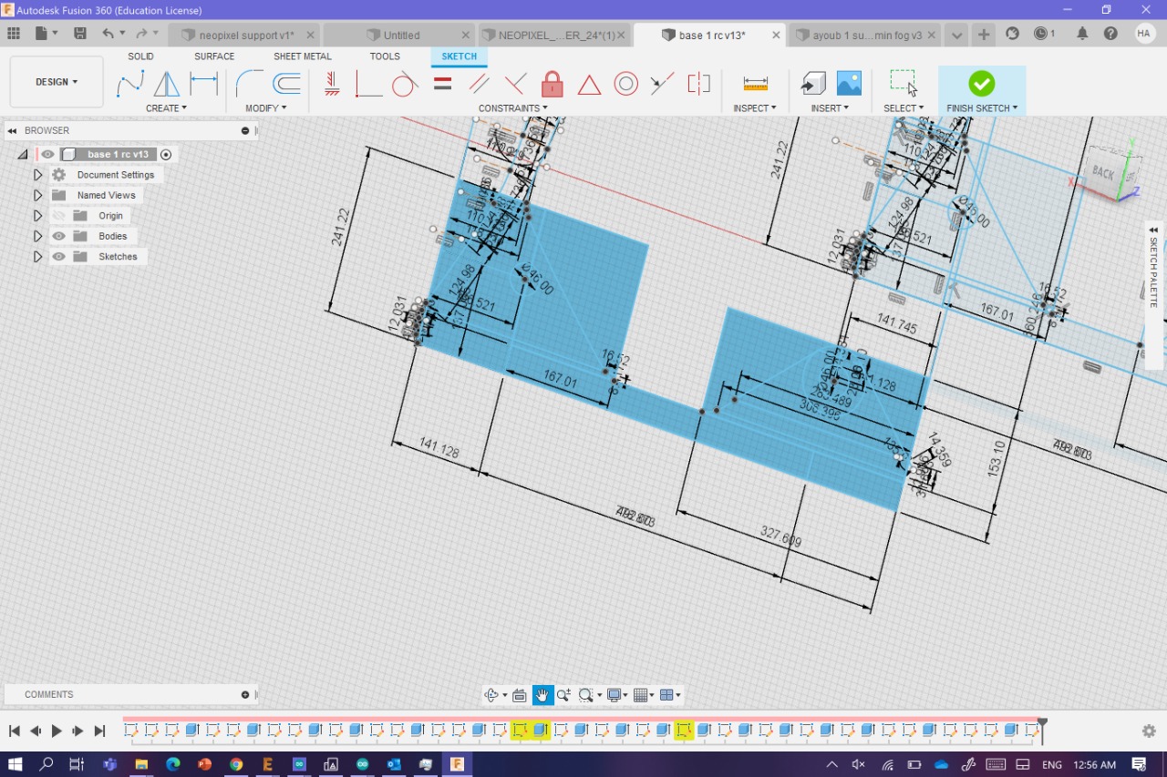Select the Line sketch tool
The height and width of the screenshot is (777, 1167).
pos(130,84)
